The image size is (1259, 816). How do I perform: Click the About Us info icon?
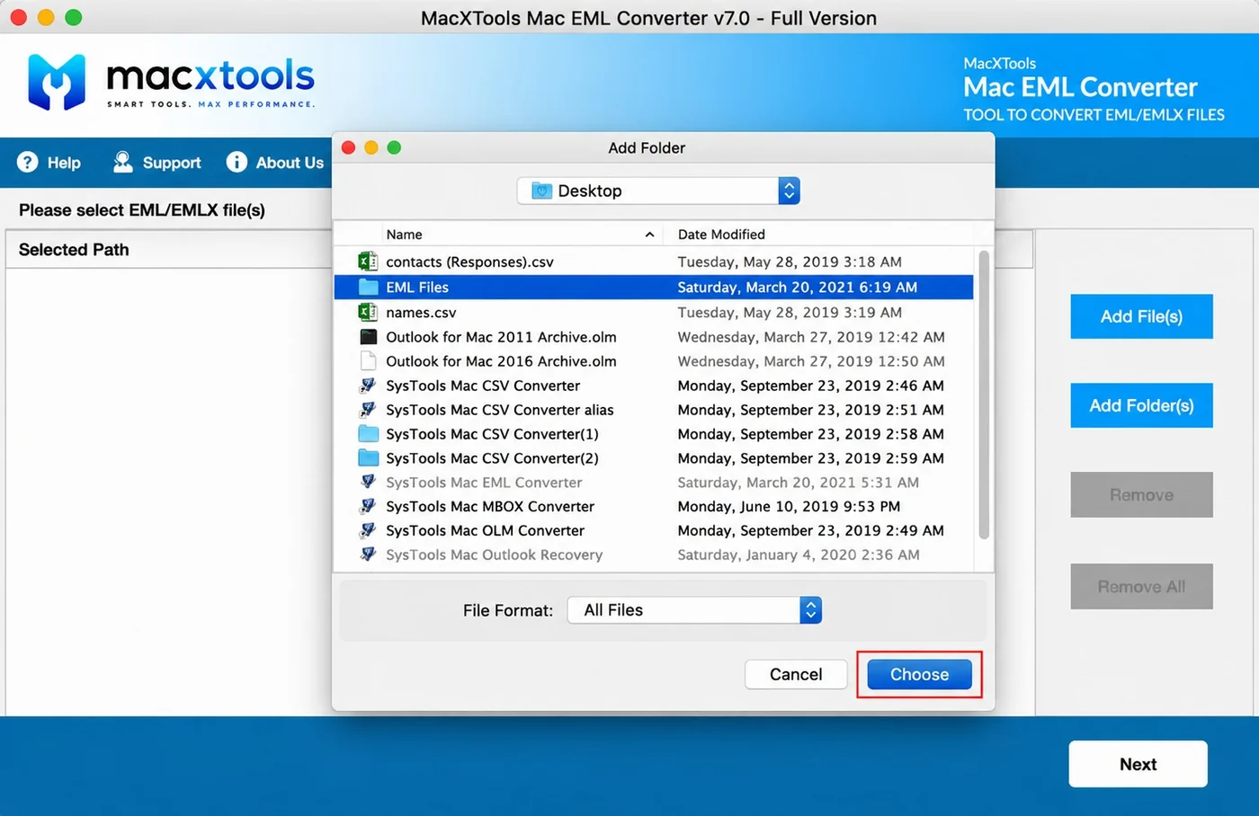(x=237, y=162)
